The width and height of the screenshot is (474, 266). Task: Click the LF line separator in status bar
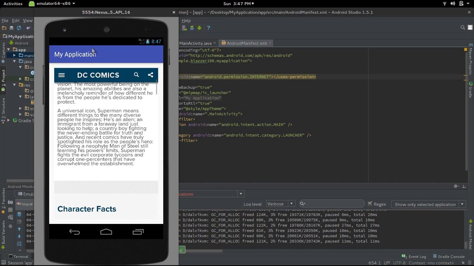coord(387,263)
